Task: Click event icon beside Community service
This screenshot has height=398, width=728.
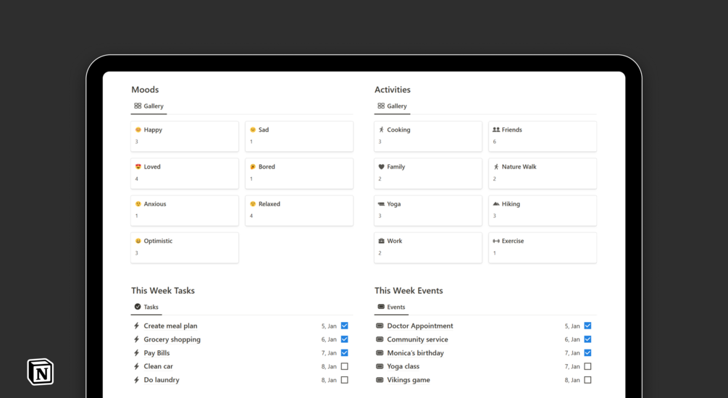Action: pyautogui.click(x=380, y=339)
